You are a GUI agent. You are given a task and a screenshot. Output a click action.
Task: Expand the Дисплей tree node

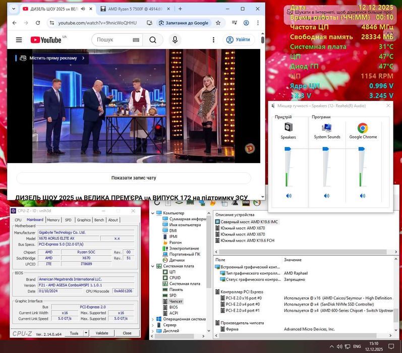[x=153, y=331]
